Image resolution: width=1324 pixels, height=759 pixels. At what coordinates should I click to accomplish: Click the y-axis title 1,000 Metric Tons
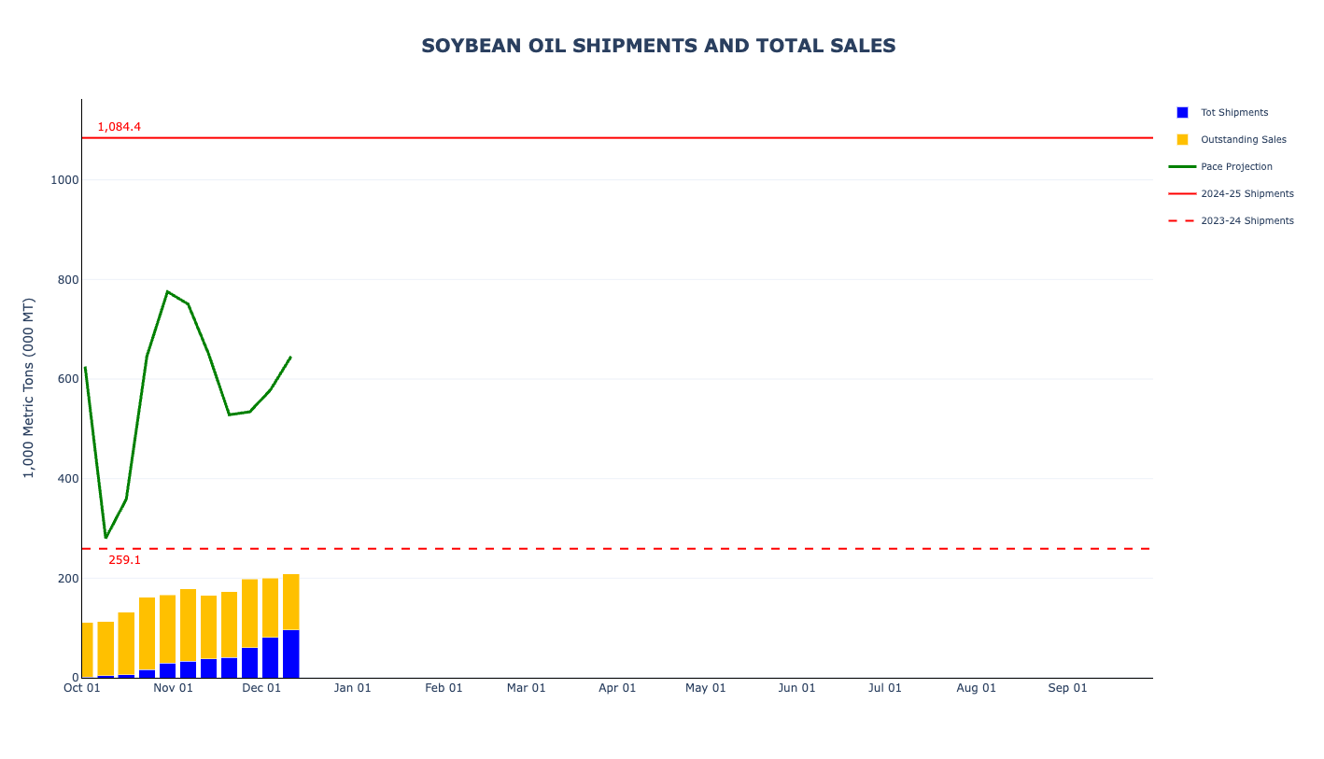[x=29, y=387]
